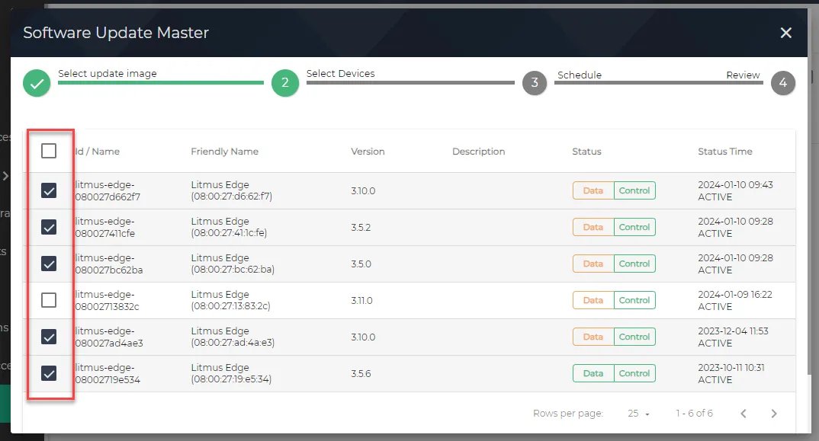819x441 pixels.
Task: Select friendly name Litmus Edge (08:00:27:41:1c:fe)
Action: [x=229, y=227]
